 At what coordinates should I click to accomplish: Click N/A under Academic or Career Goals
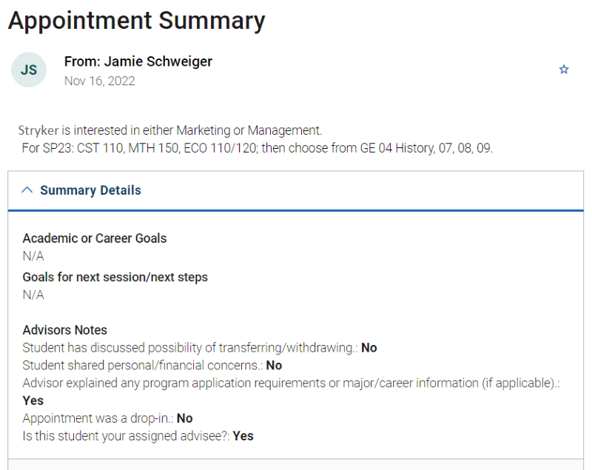pyautogui.click(x=33, y=256)
